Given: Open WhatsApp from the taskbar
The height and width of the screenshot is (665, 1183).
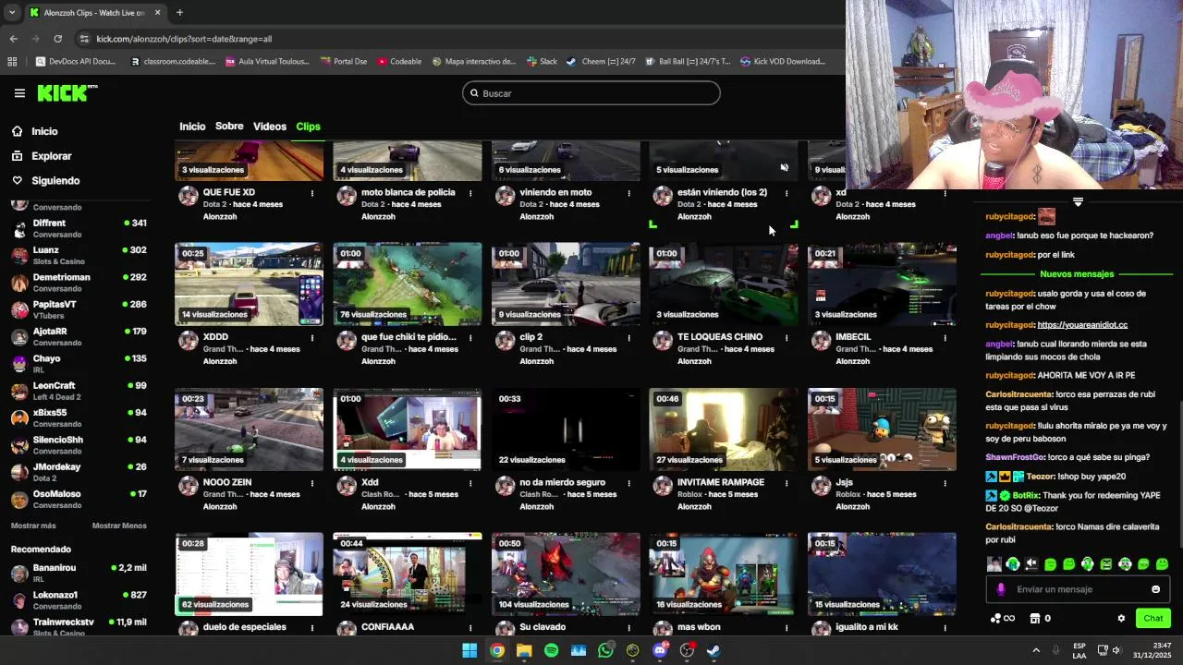Looking at the screenshot, I should 605,650.
